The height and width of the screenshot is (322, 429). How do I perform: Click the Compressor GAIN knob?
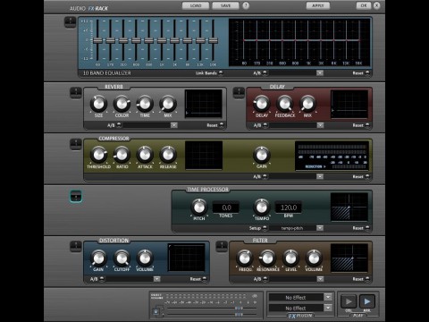click(x=262, y=155)
